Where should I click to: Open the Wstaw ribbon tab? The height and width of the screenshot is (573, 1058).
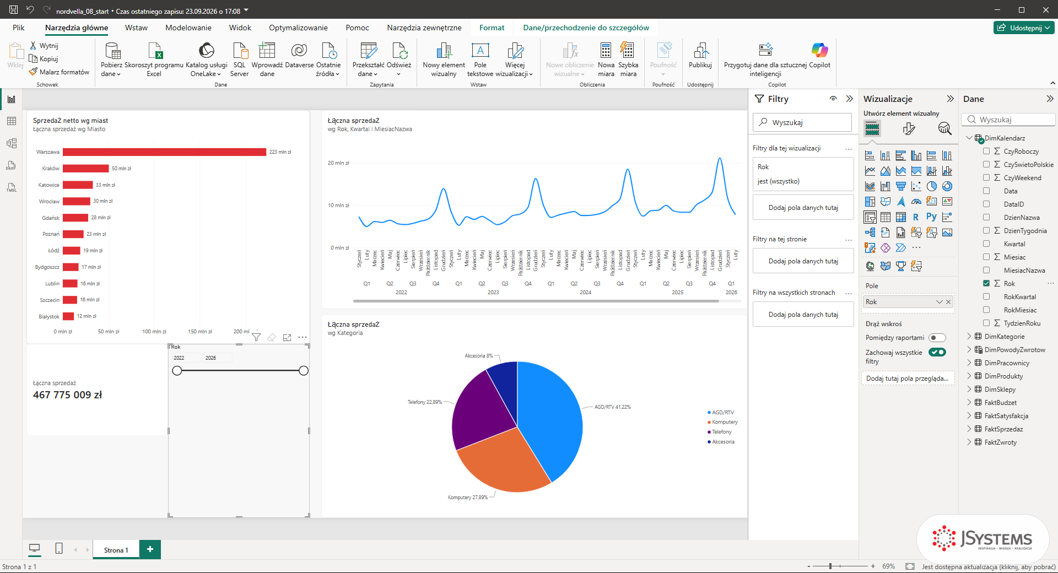tap(136, 28)
